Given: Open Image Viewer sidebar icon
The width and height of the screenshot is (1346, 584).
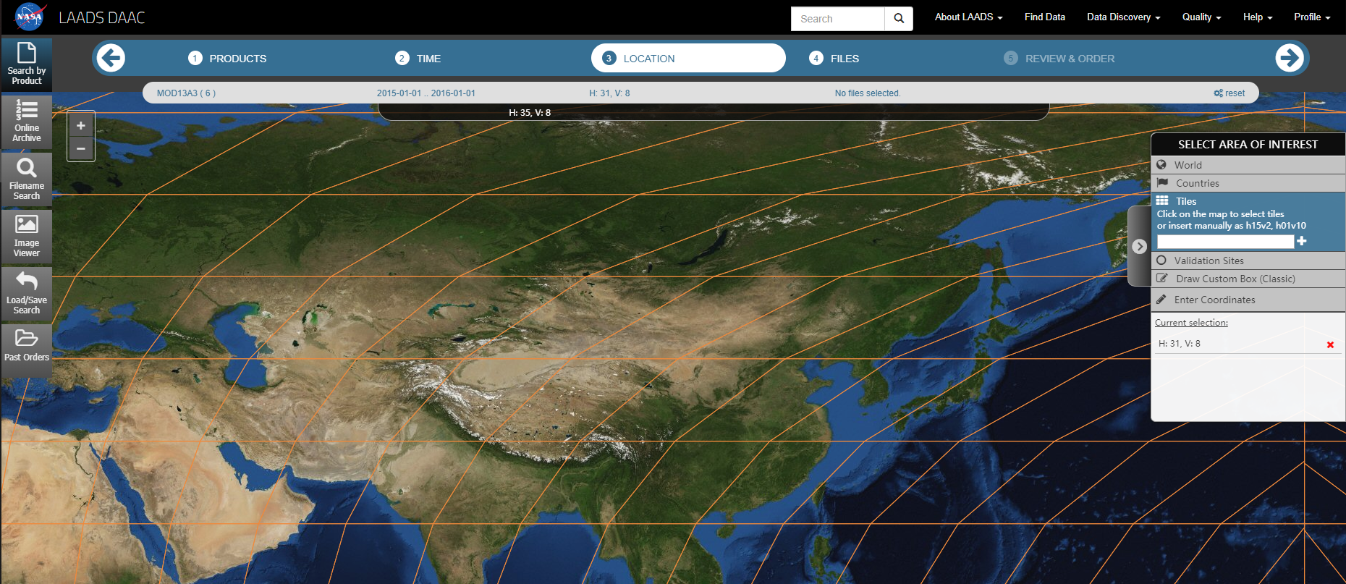Looking at the screenshot, I should [27, 237].
